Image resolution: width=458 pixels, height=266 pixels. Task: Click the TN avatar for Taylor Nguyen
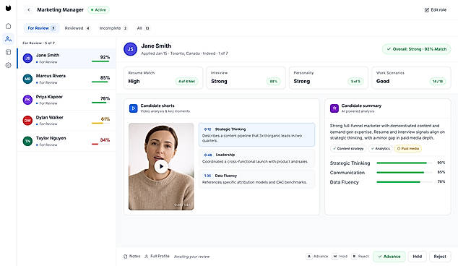tap(27, 141)
